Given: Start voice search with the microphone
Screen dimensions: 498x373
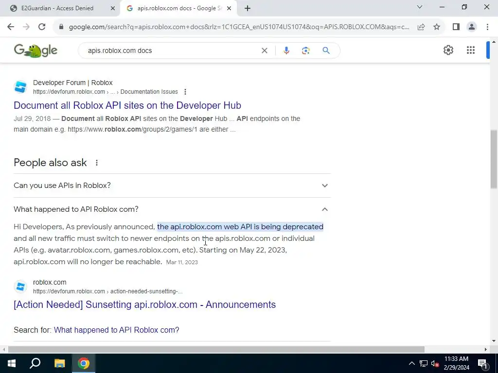Looking at the screenshot, I should (286, 51).
